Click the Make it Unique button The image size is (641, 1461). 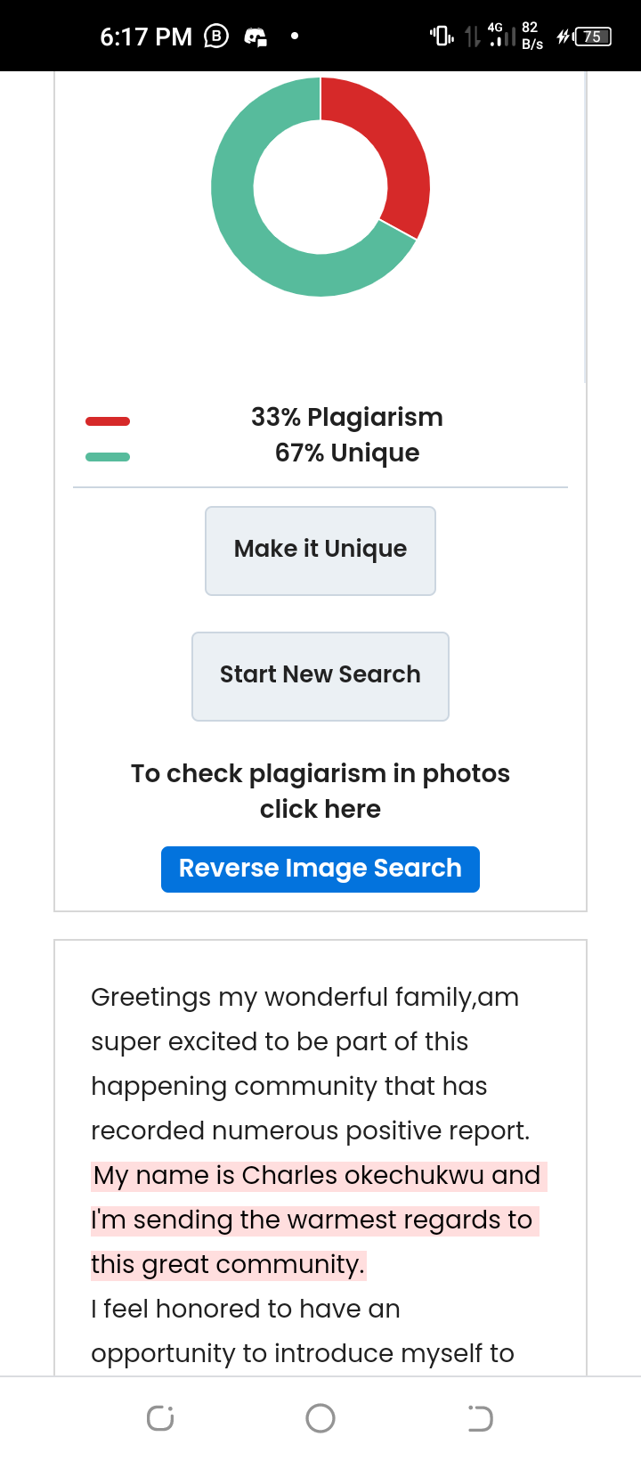click(x=320, y=551)
